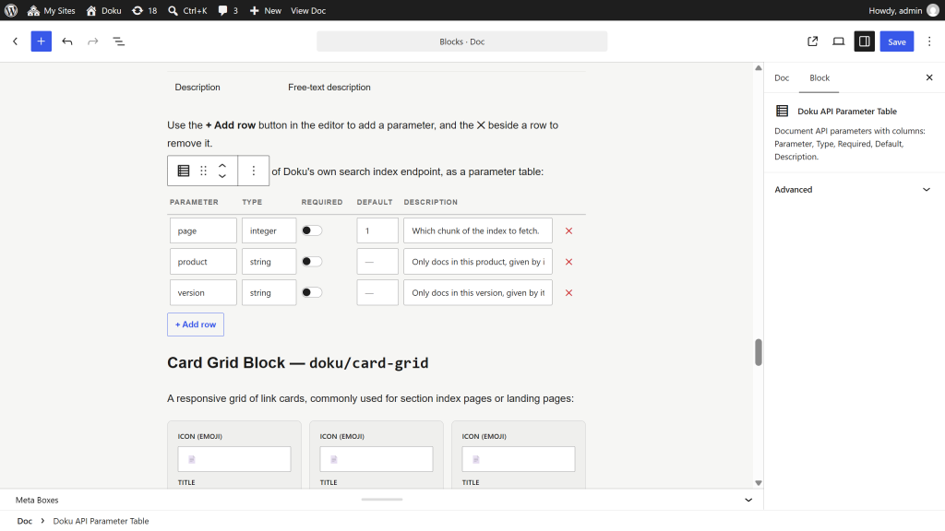The width and height of the screenshot is (945, 531).
Task: Open the 18 pending updates
Action: [x=145, y=10]
